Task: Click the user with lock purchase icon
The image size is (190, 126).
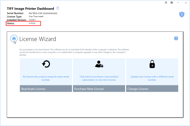Action: coord(99,64)
